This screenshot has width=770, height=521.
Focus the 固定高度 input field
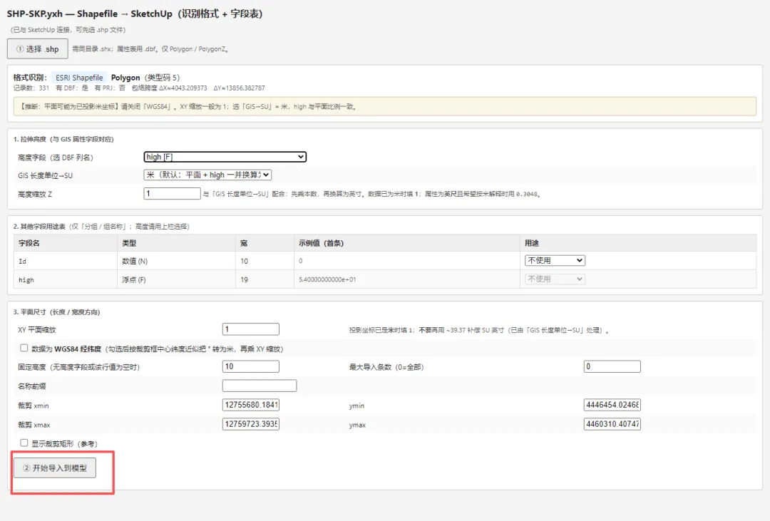pos(251,366)
